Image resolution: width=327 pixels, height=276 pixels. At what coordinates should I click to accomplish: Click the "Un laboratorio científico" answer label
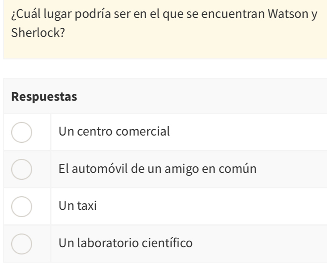(x=126, y=243)
